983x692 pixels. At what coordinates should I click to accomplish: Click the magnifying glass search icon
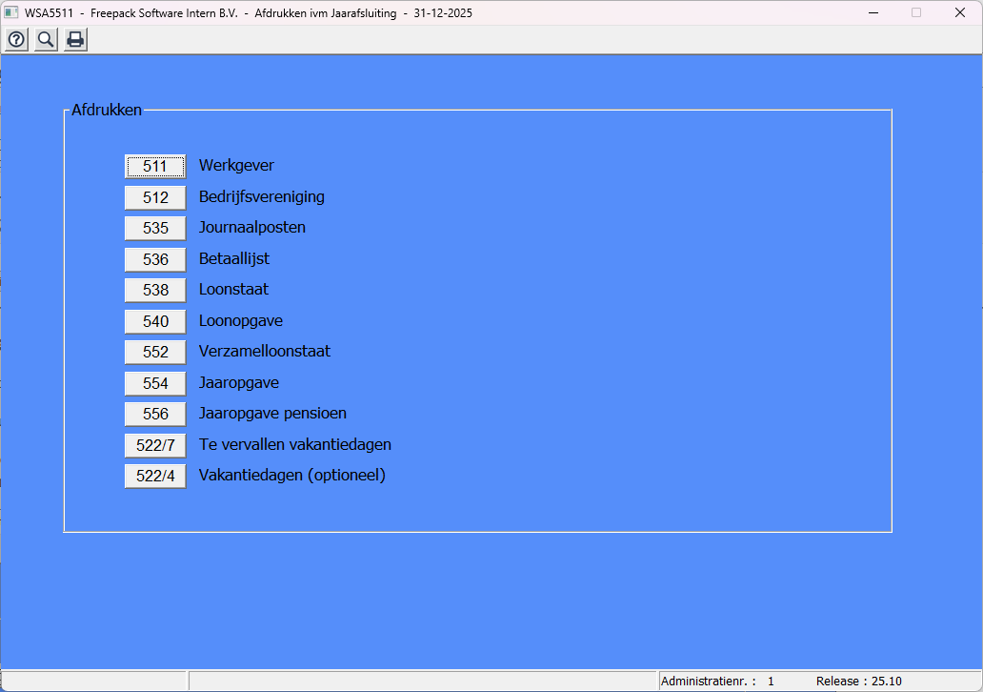[46, 39]
